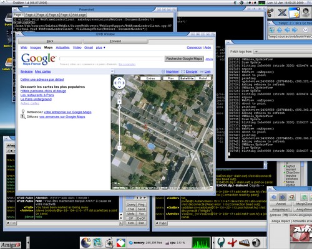Switch to the Page 2 tab in Powershell
This screenshot has height=249, width=312.
coord(31,15)
